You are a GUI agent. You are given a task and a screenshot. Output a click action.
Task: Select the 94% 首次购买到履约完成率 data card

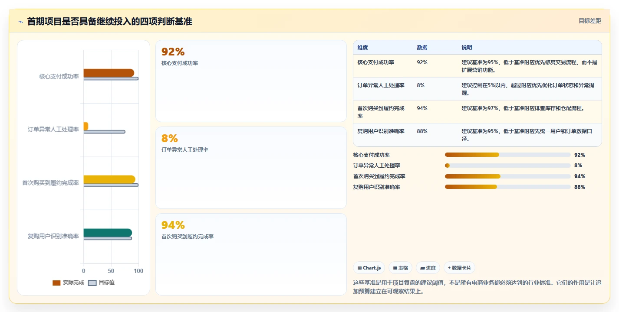point(251,254)
